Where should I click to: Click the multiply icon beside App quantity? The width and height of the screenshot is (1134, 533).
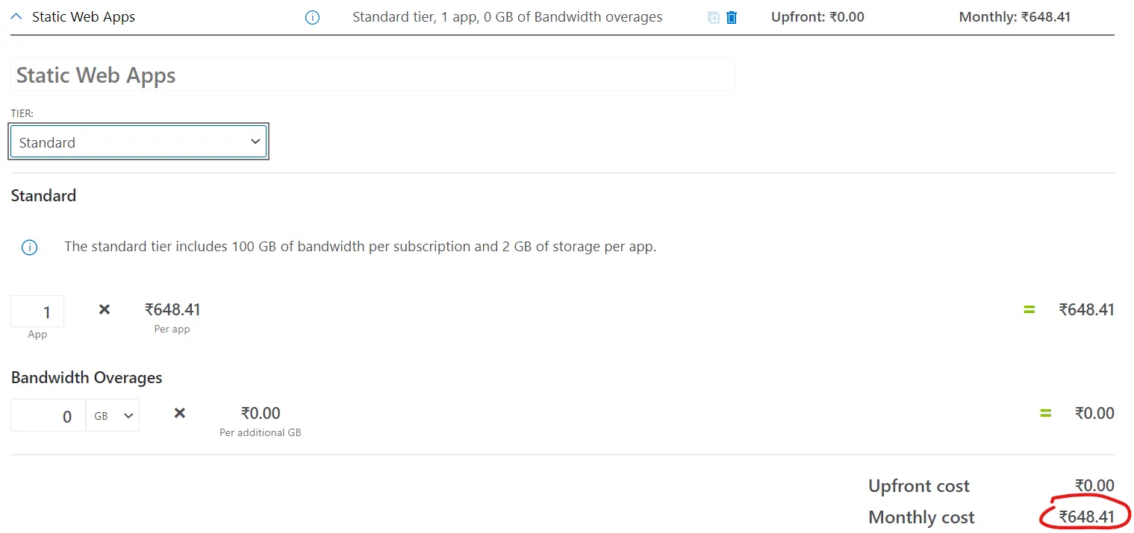pyautogui.click(x=103, y=309)
